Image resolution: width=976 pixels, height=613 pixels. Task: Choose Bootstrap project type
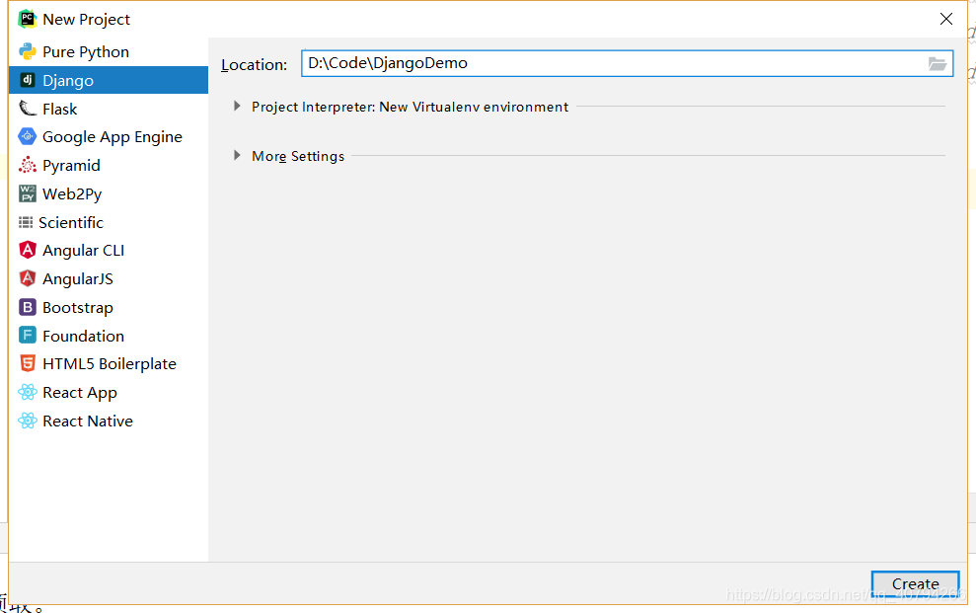[x=109, y=307]
